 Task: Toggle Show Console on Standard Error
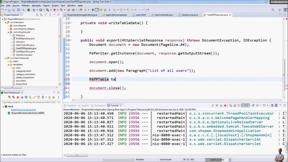[x=248, y=105]
